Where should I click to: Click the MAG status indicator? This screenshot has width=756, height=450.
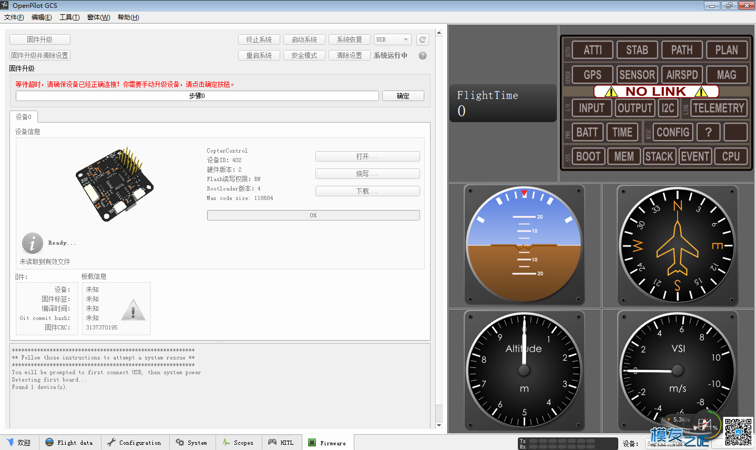(x=727, y=75)
